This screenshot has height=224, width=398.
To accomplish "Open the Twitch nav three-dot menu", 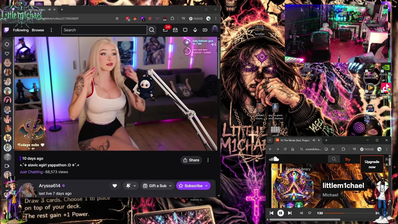I will click(51, 30).
